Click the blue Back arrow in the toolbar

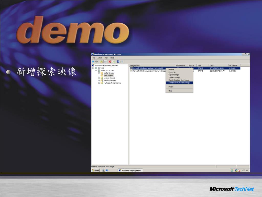(x=93, y=62)
